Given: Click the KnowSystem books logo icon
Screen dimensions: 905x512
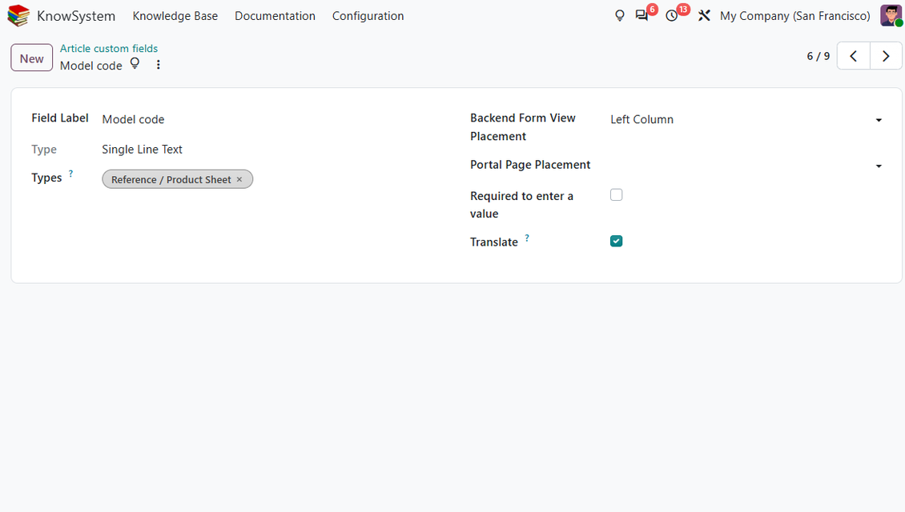Looking at the screenshot, I should point(18,15).
